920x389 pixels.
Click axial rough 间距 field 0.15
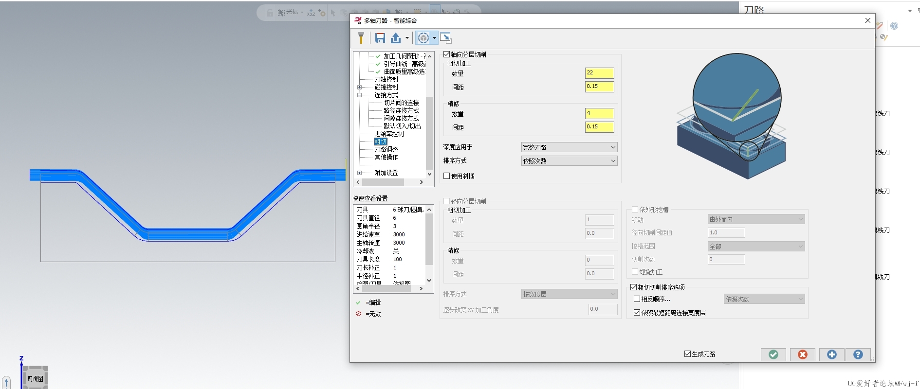click(x=599, y=87)
